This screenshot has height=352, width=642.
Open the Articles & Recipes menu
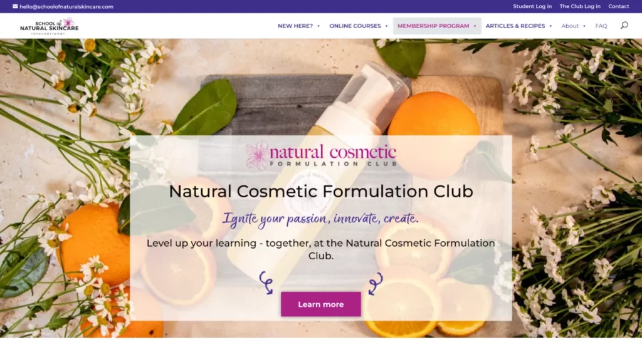click(x=515, y=26)
